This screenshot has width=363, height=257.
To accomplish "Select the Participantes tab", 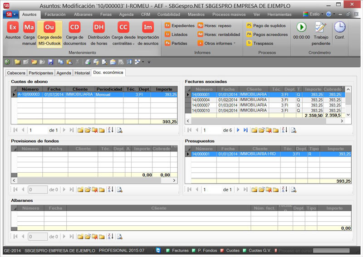I will (x=41, y=73).
